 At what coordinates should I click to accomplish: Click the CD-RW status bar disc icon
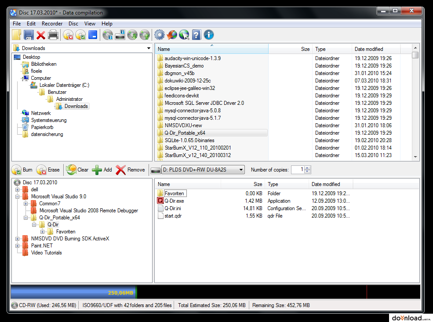[x=15, y=305]
